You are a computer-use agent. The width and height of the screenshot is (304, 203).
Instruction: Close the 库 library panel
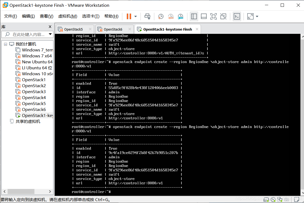click(50, 27)
